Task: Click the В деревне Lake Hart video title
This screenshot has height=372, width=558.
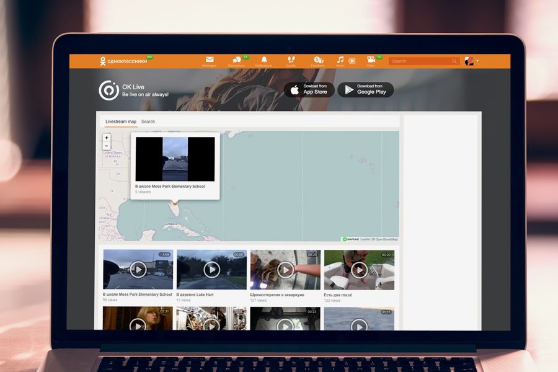Action: click(195, 294)
